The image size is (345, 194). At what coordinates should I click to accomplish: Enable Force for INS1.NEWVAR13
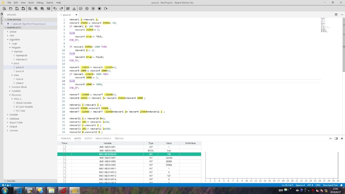pyautogui.click(x=64, y=176)
